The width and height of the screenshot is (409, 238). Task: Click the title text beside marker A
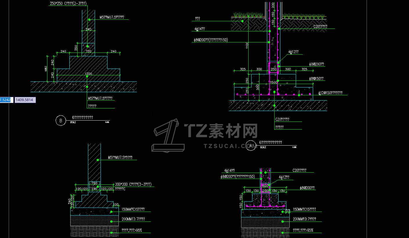point(270,143)
